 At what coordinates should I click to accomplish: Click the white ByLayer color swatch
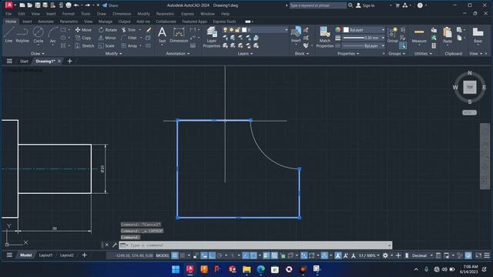[346, 29]
